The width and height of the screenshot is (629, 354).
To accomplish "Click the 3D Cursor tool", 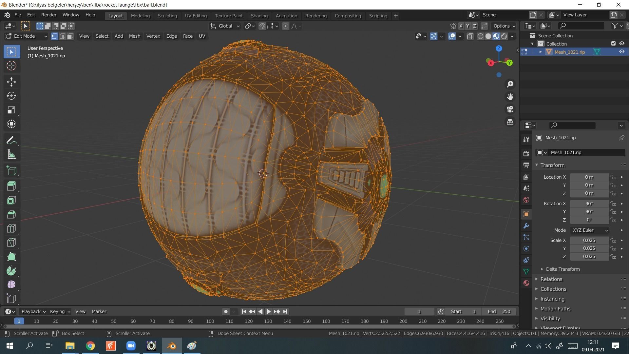I will tap(11, 66).
